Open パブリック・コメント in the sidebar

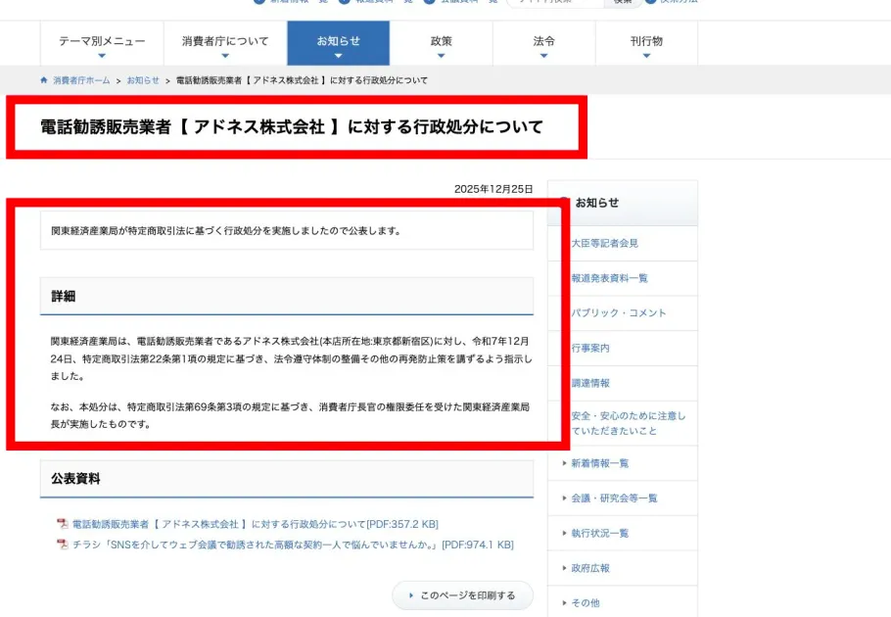click(x=618, y=313)
